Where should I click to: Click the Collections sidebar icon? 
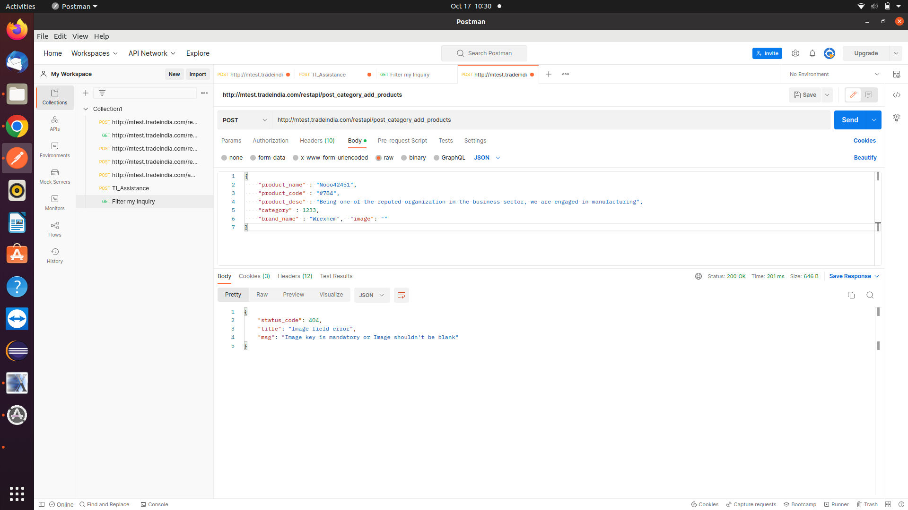[54, 96]
